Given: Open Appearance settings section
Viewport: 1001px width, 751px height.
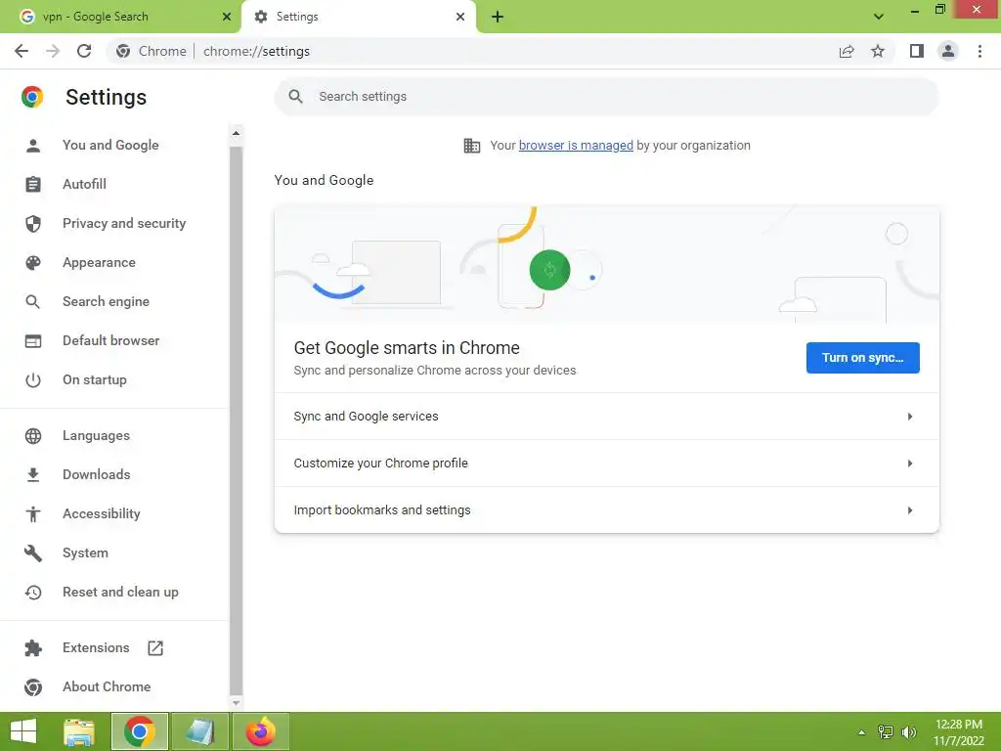Looking at the screenshot, I should point(99,262).
